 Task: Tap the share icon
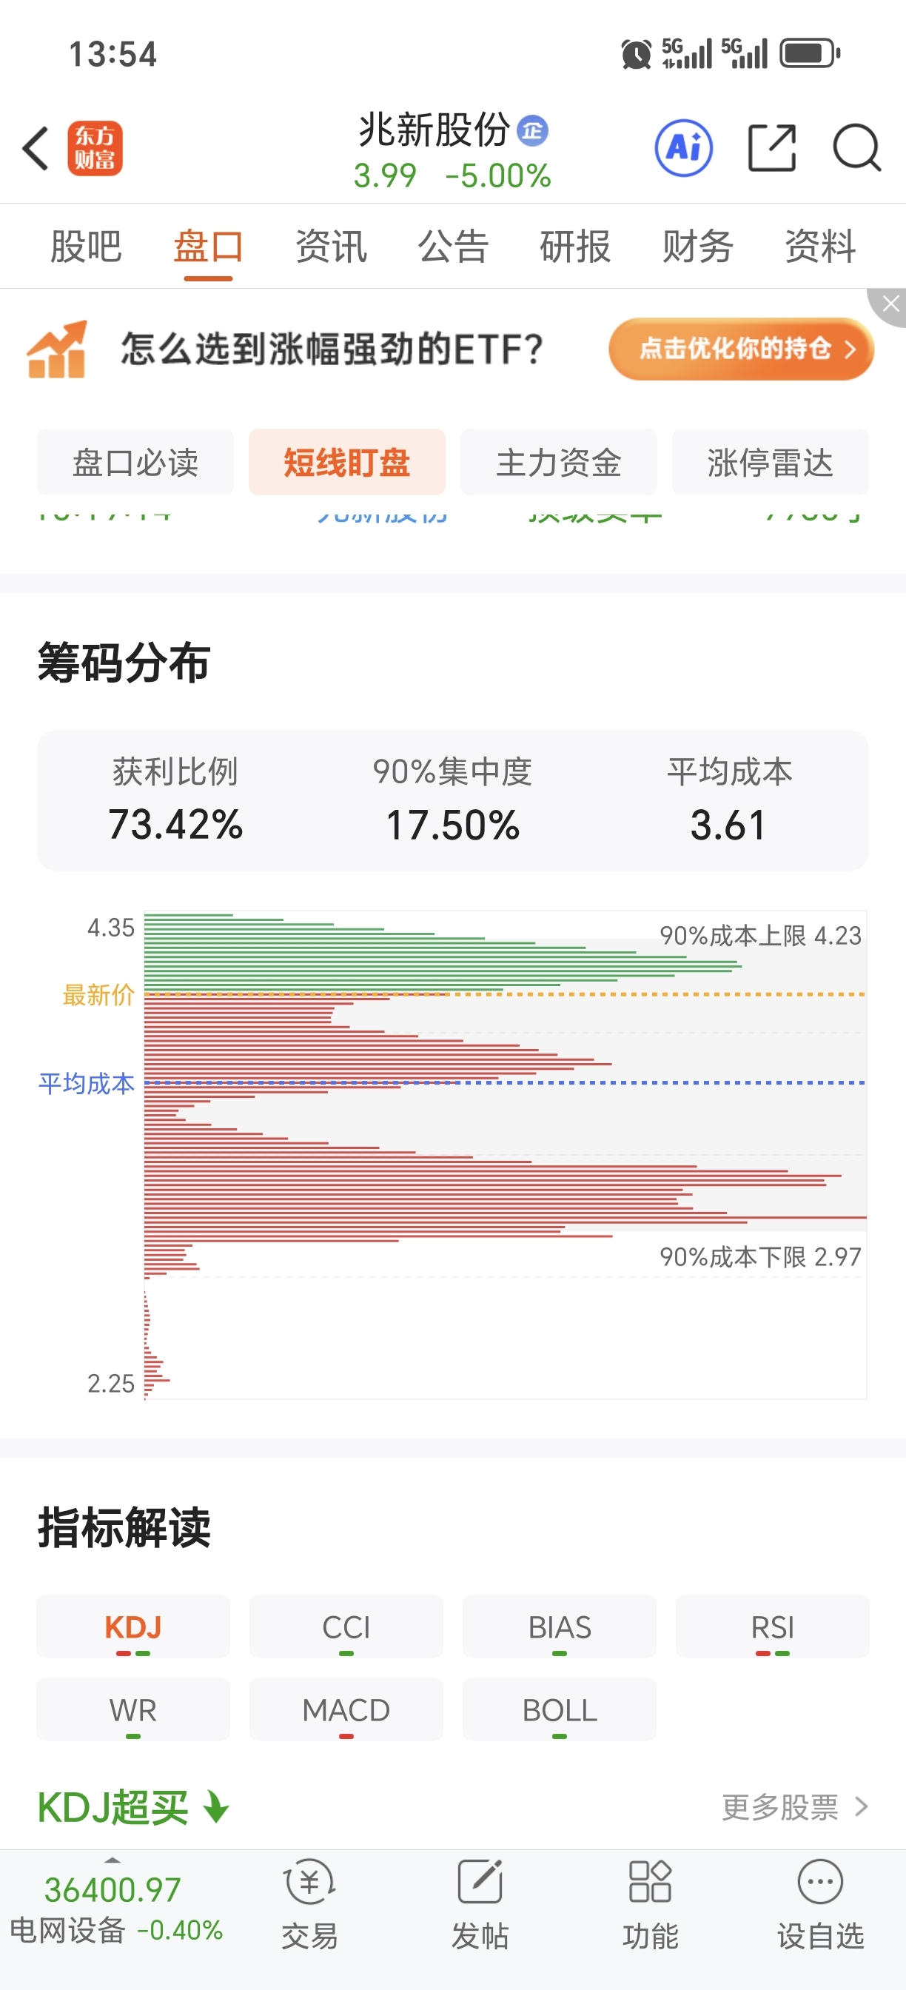771,147
